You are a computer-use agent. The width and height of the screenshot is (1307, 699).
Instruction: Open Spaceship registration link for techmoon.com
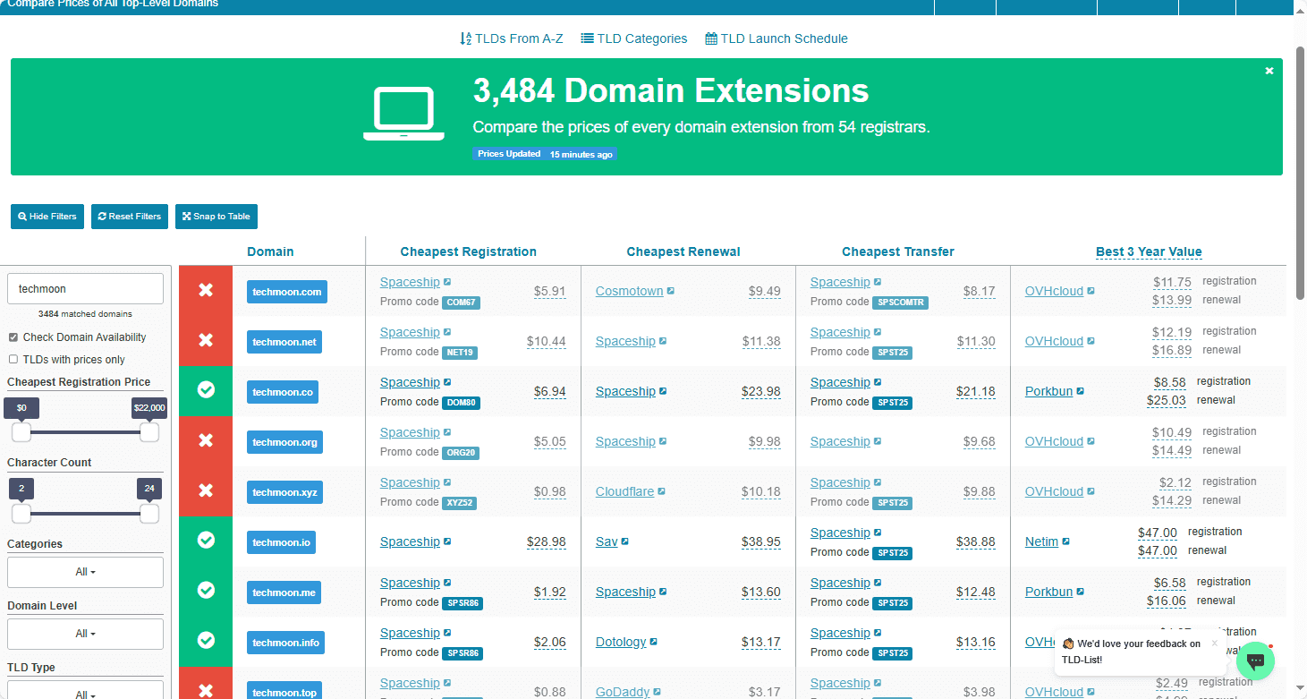point(410,282)
